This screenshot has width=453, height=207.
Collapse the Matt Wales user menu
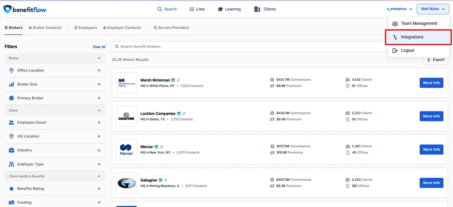[433, 9]
